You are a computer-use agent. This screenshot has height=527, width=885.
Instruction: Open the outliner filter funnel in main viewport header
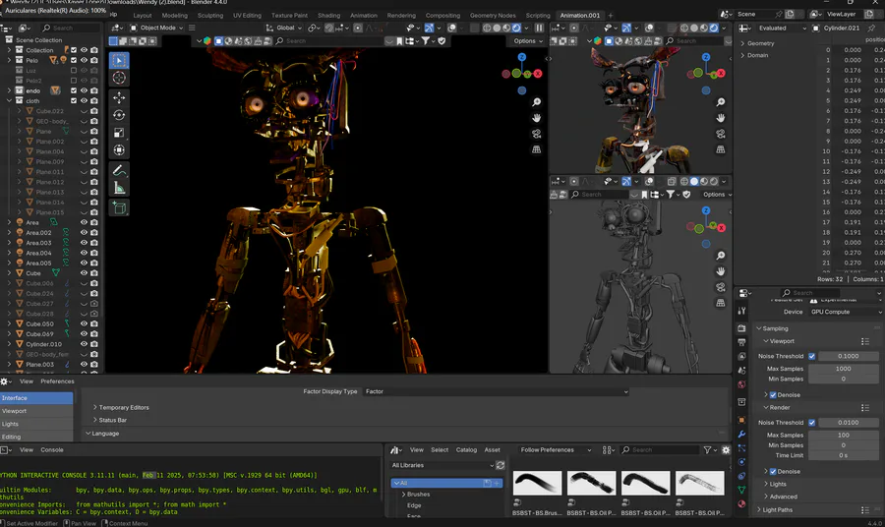426,40
